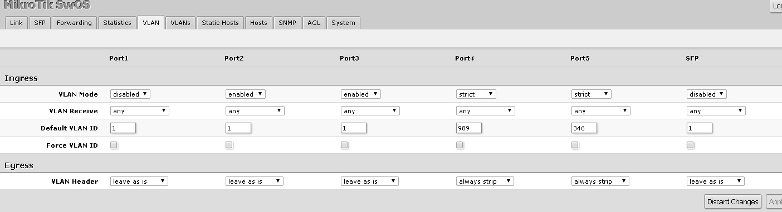Switch to the System tab
This screenshot has width=782, height=212.
(343, 23)
